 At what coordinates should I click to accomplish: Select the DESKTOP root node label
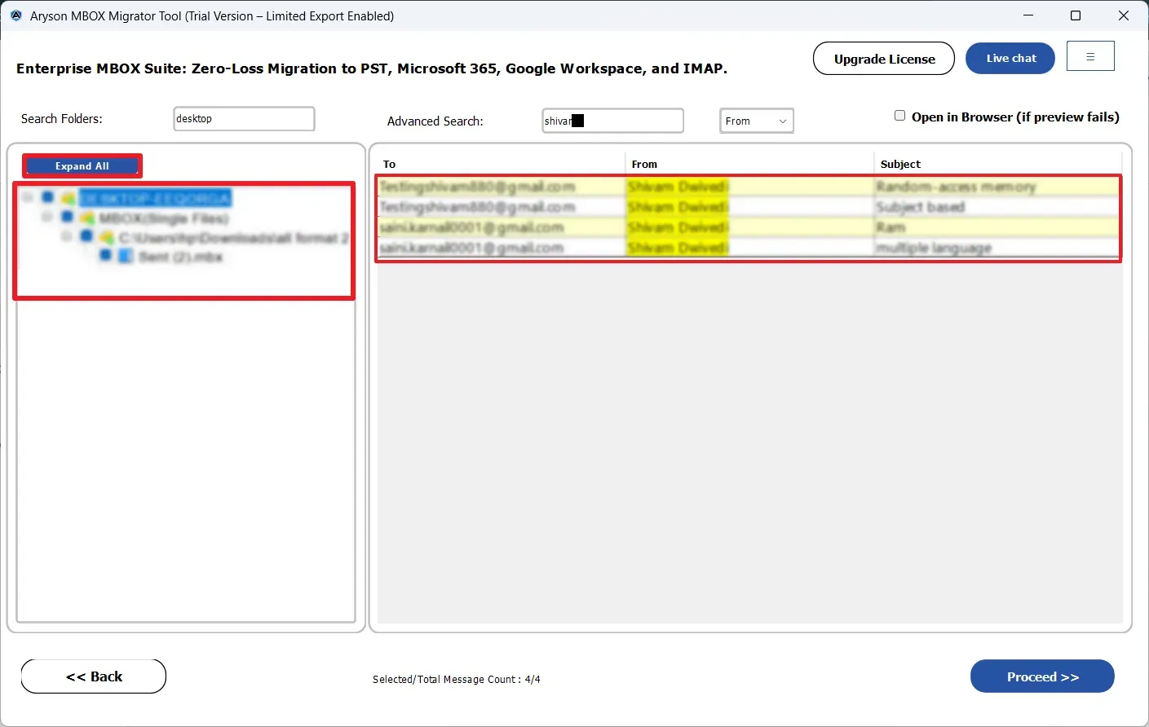point(155,198)
